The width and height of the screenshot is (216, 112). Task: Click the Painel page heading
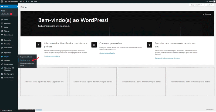(x=24, y=7)
